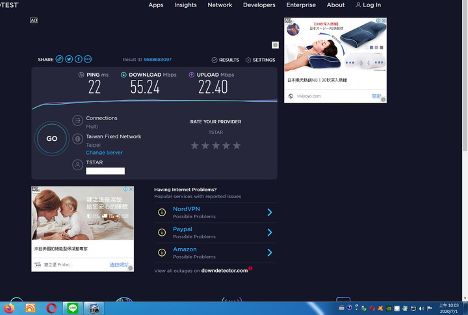Screen dimensions: 468x315
Task: Click the Connections mode icon
Action: (77, 121)
